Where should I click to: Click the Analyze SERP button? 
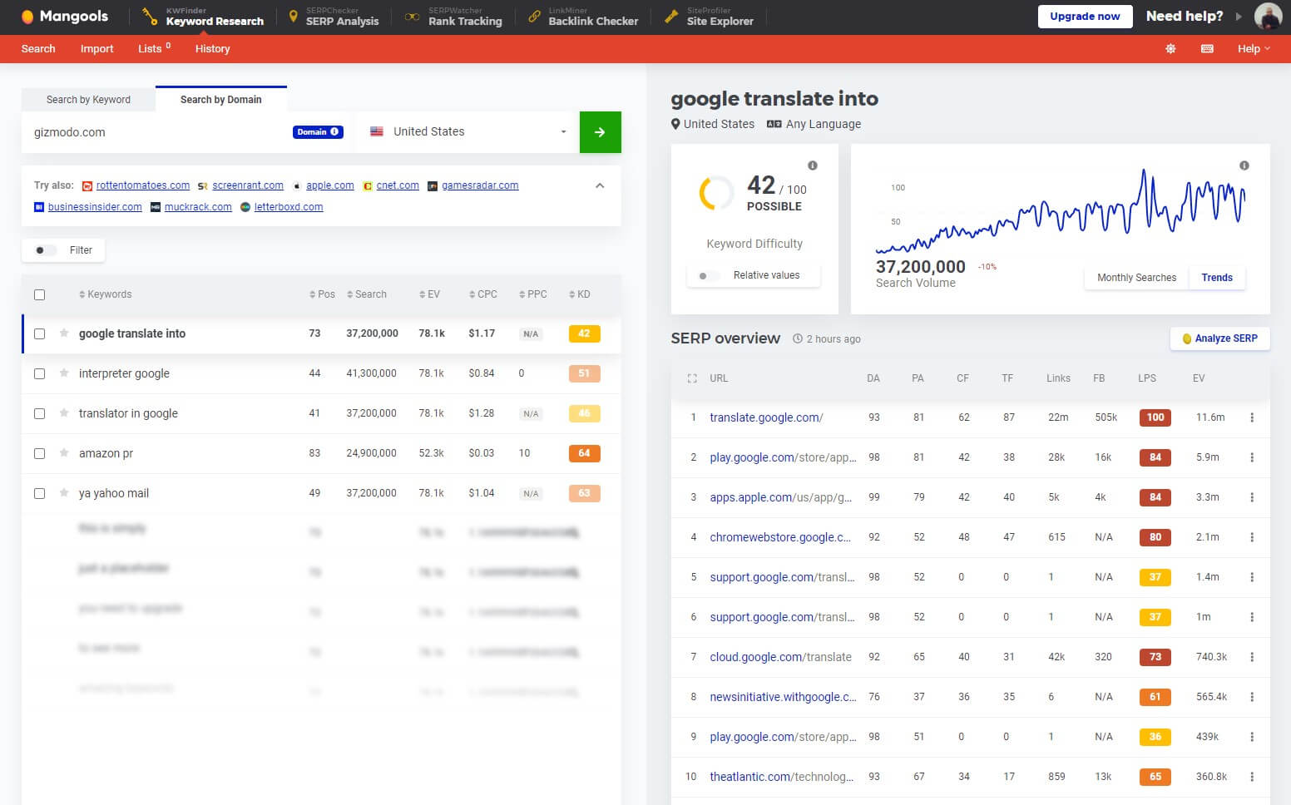point(1219,338)
